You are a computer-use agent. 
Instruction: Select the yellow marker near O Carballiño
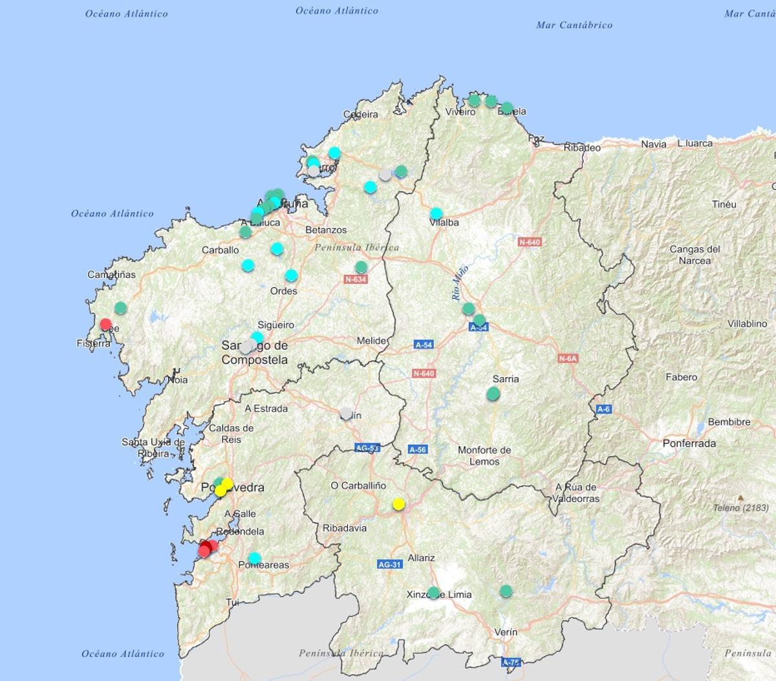pos(399,503)
